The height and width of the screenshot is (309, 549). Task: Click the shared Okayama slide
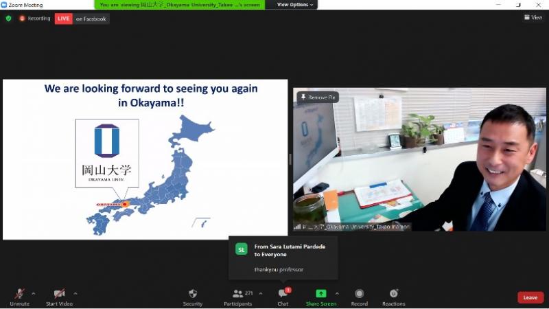[145, 159]
